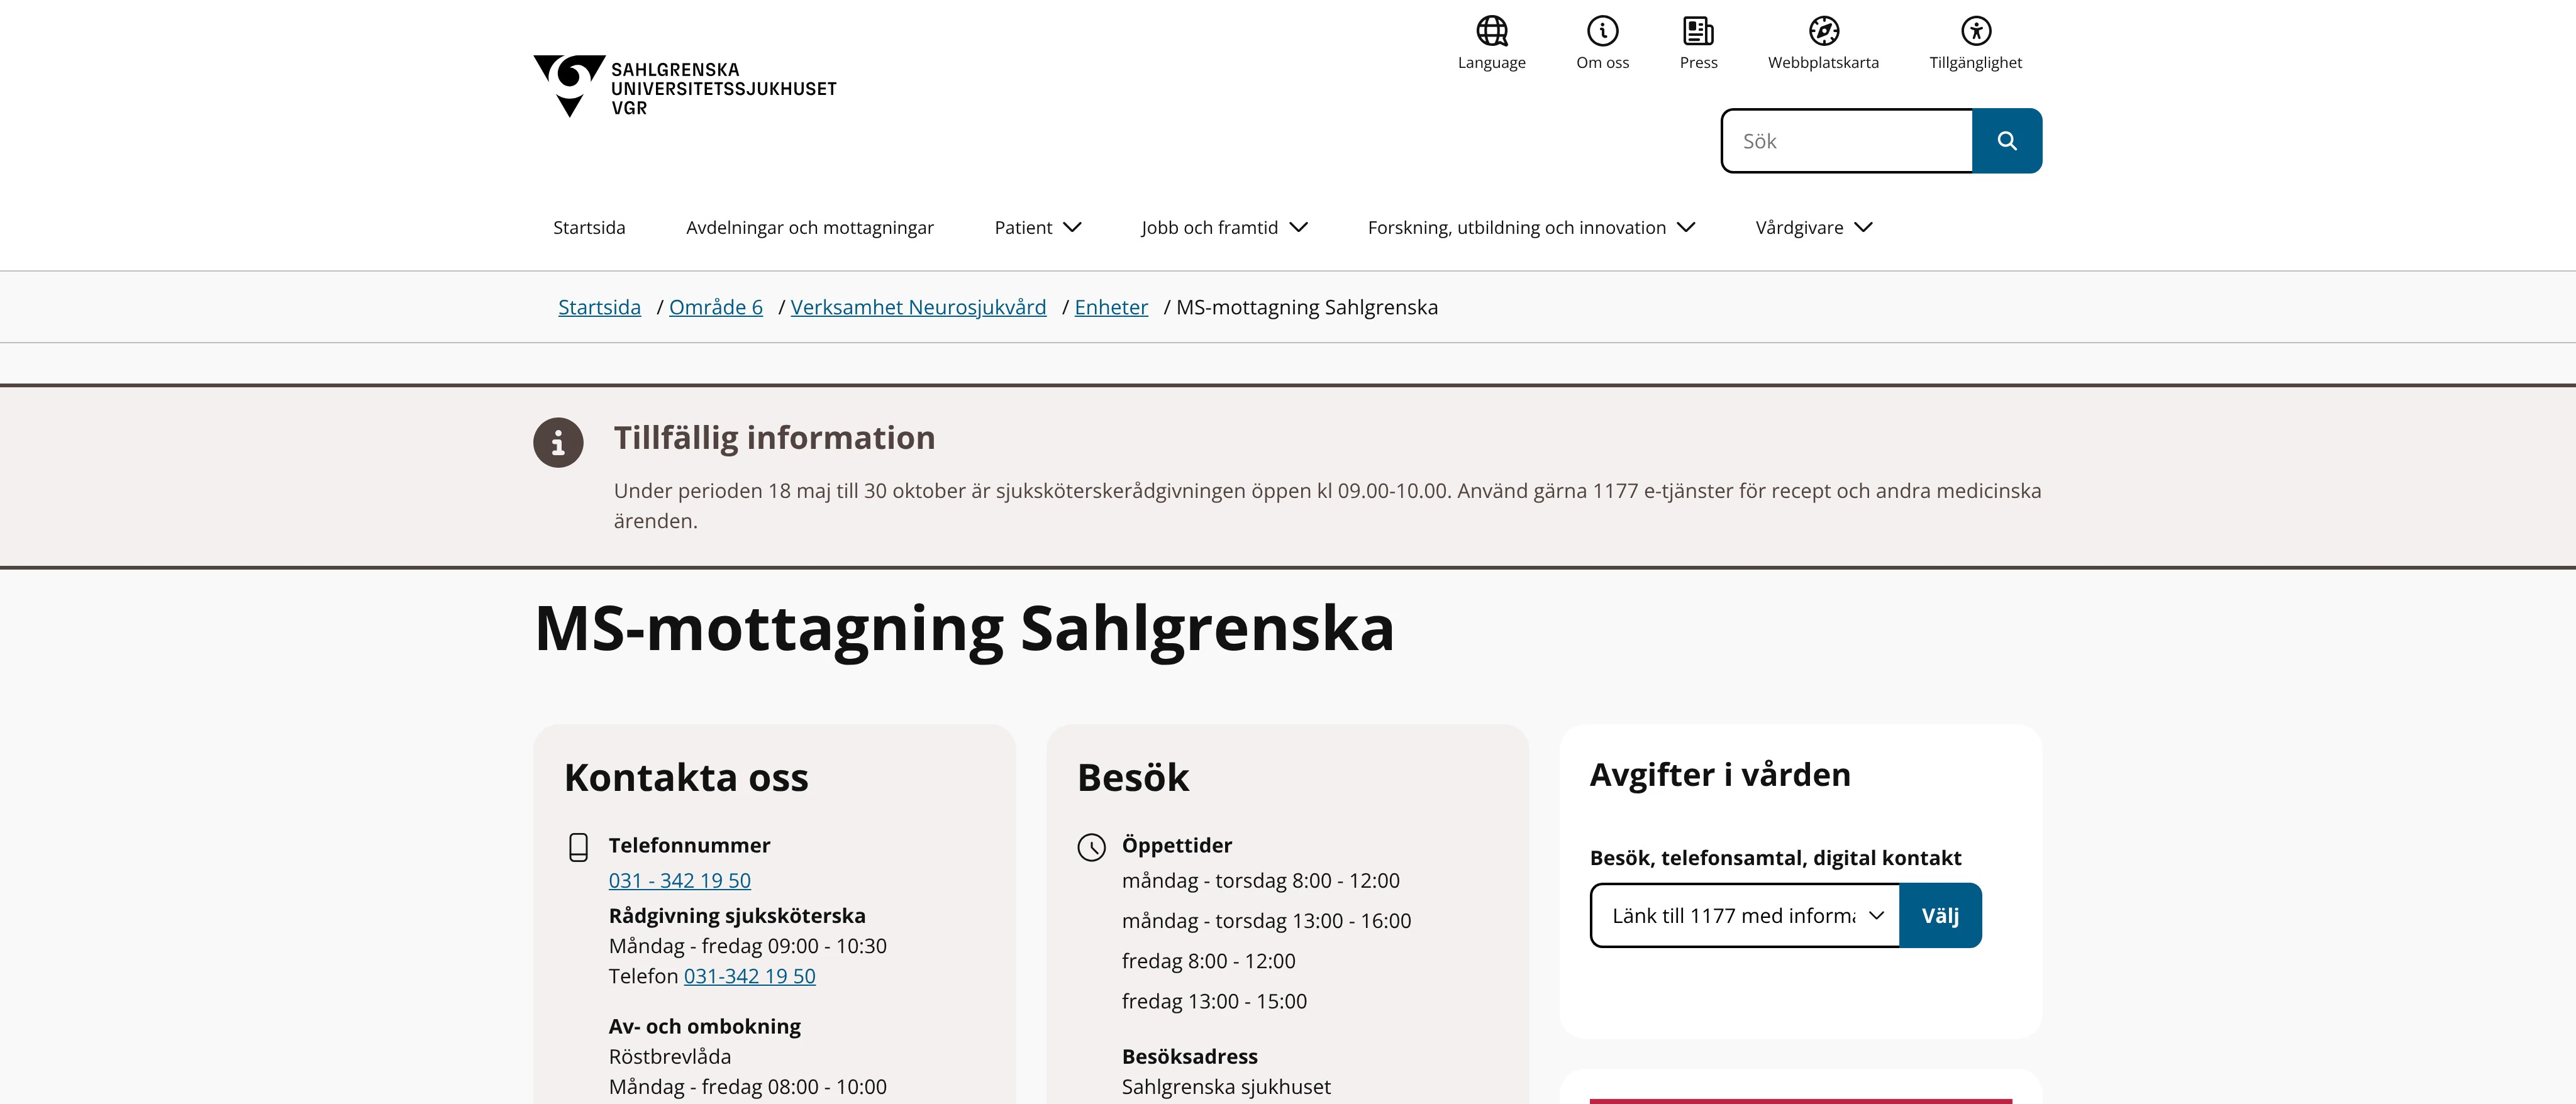
Task: Click 'måndag - torsdag 13:00 - 16:00' text
Action: pyautogui.click(x=1266, y=920)
